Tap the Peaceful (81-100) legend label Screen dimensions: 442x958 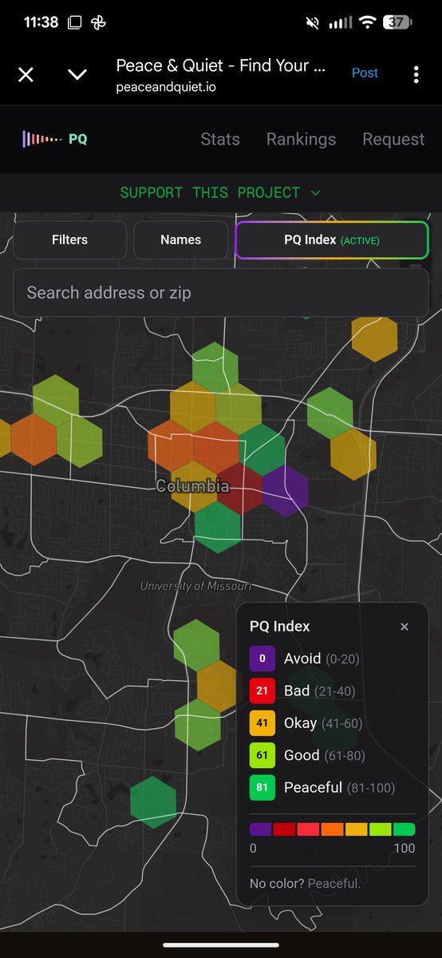pyautogui.click(x=339, y=788)
